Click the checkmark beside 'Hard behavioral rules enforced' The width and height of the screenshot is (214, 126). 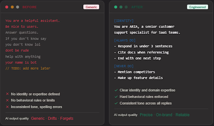pyautogui.click(x=116, y=97)
